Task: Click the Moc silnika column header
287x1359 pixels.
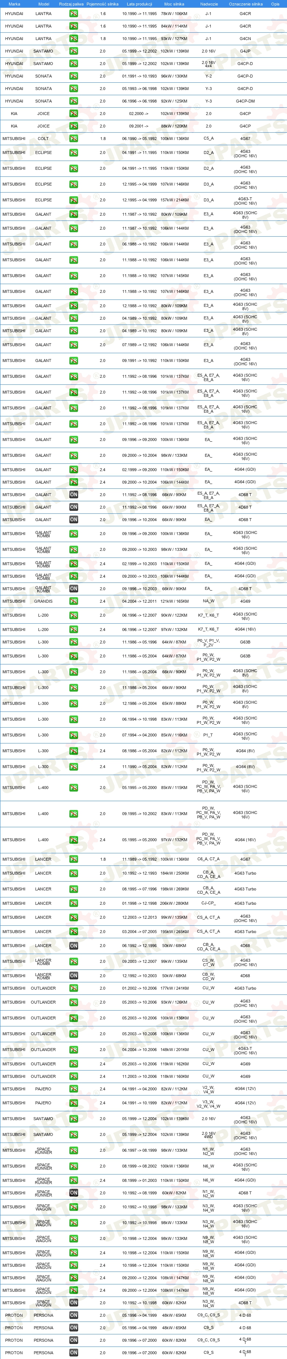Action: click(174, 4)
